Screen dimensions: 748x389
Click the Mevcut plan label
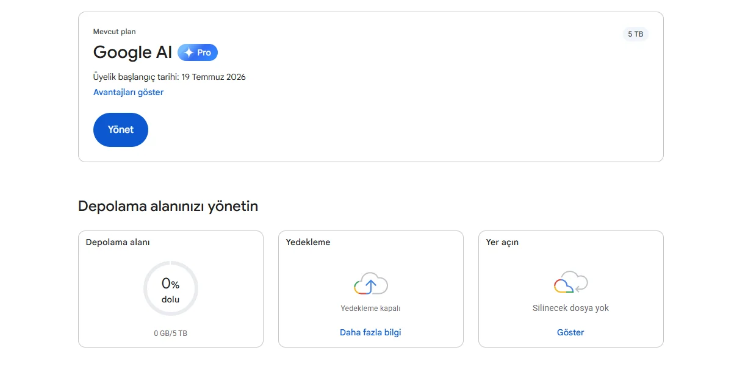[114, 32]
